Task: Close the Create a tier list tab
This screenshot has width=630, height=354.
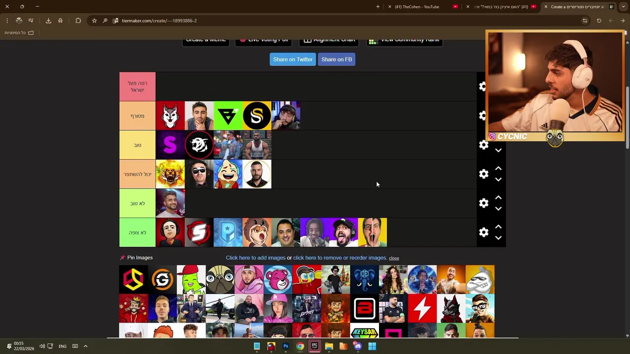Action: coord(546,6)
